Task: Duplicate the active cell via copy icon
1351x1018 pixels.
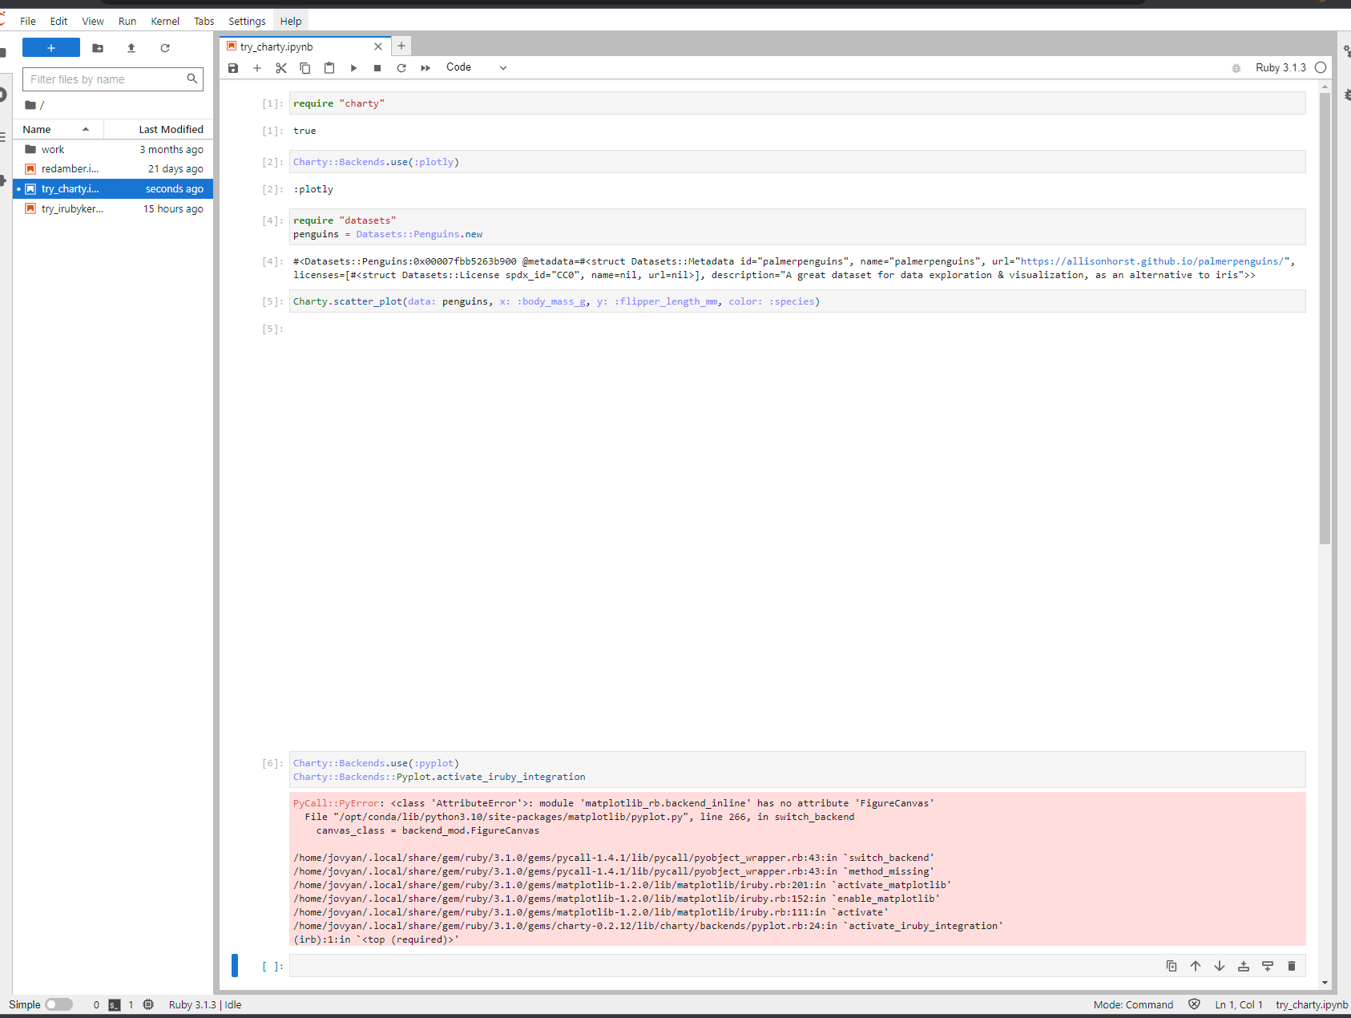Action: [1172, 966]
